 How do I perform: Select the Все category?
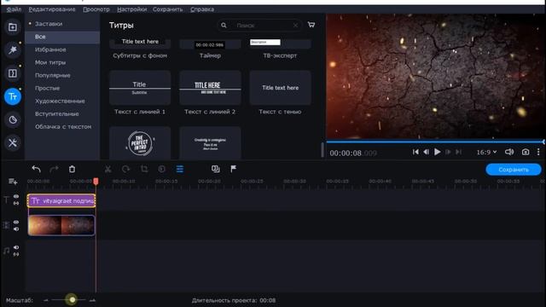tap(62, 37)
